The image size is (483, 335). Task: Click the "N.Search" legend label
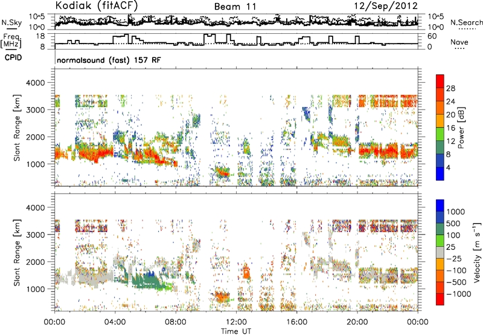point(467,22)
